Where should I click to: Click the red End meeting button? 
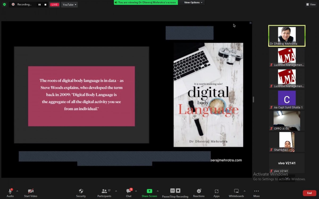click(x=309, y=193)
